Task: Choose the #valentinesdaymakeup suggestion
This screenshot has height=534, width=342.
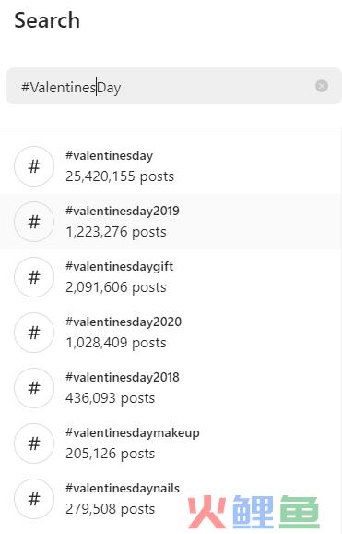Action: point(171,443)
